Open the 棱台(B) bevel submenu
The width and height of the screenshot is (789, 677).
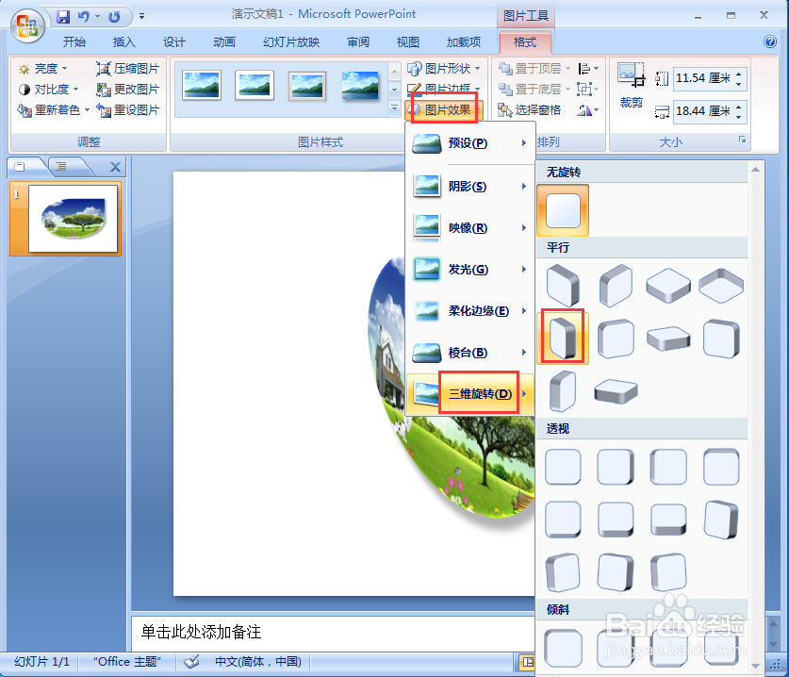(469, 353)
